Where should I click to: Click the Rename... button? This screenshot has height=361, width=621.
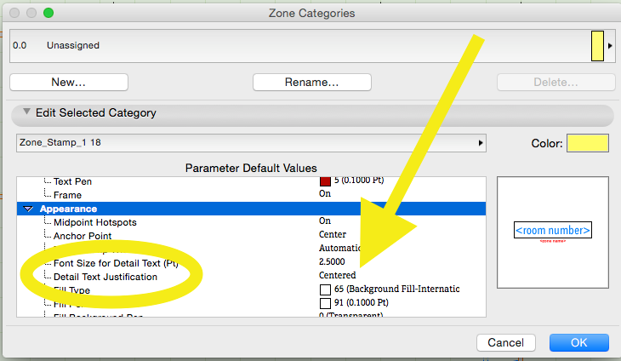[x=312, y=83]
